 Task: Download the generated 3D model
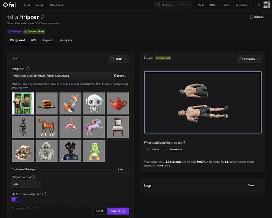(x=174, y=150)
